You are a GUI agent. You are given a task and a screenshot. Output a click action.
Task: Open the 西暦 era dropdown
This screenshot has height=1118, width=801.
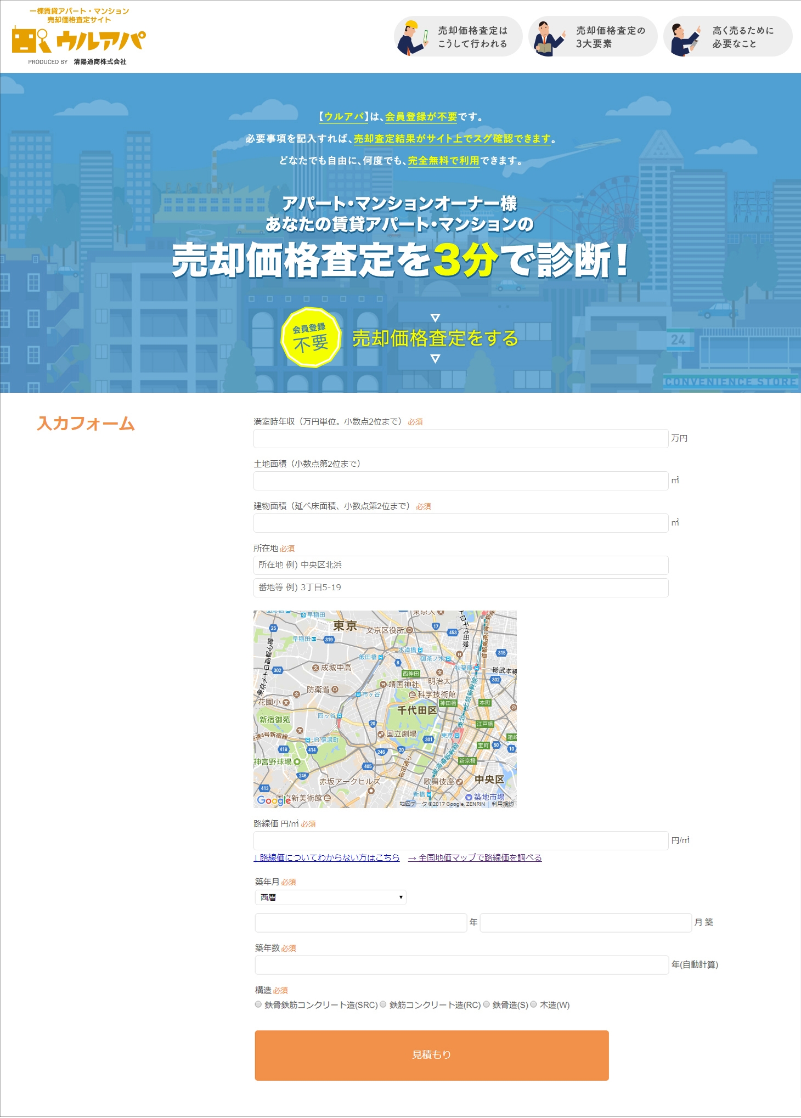coord(330,897)
